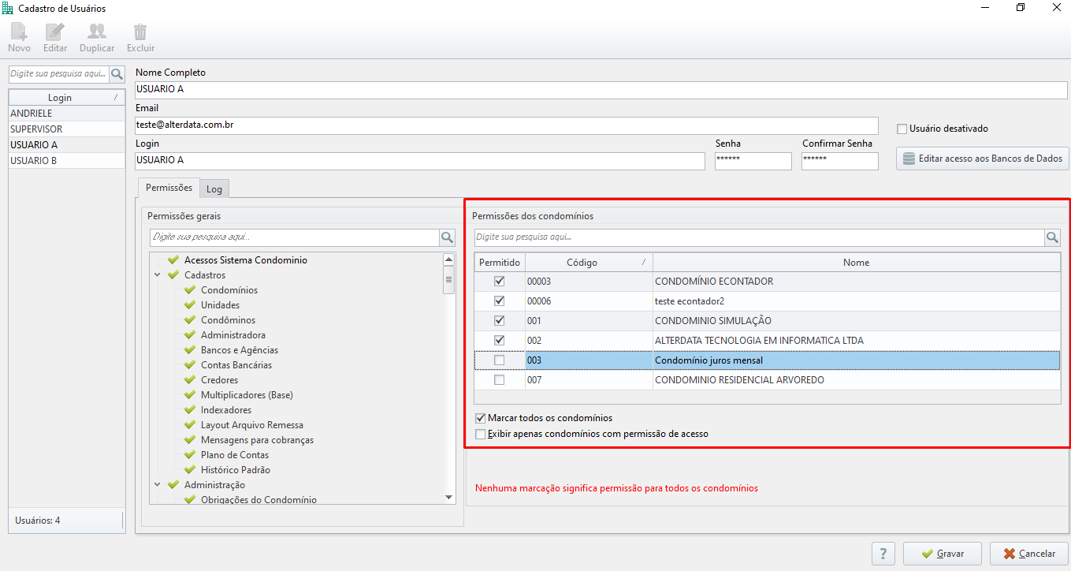
Task: Check permission for CONDOMINIO RESIDENCIAL ARVOREDO
Action: [499, 380]
